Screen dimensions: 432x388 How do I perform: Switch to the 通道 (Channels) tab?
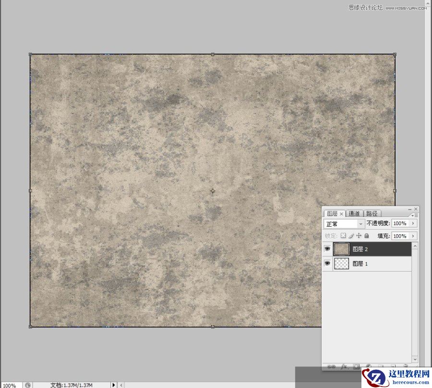(354, 214)
